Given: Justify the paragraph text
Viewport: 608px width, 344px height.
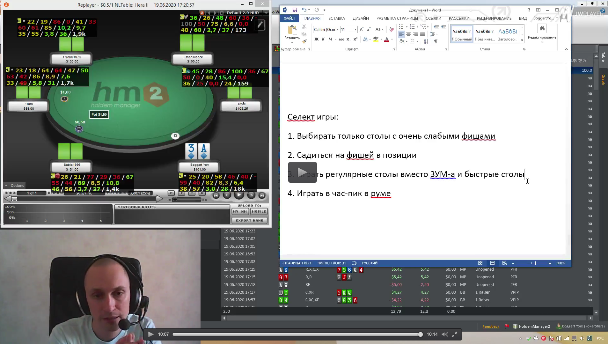Looking at the screenshot, I should pos(422,34).
